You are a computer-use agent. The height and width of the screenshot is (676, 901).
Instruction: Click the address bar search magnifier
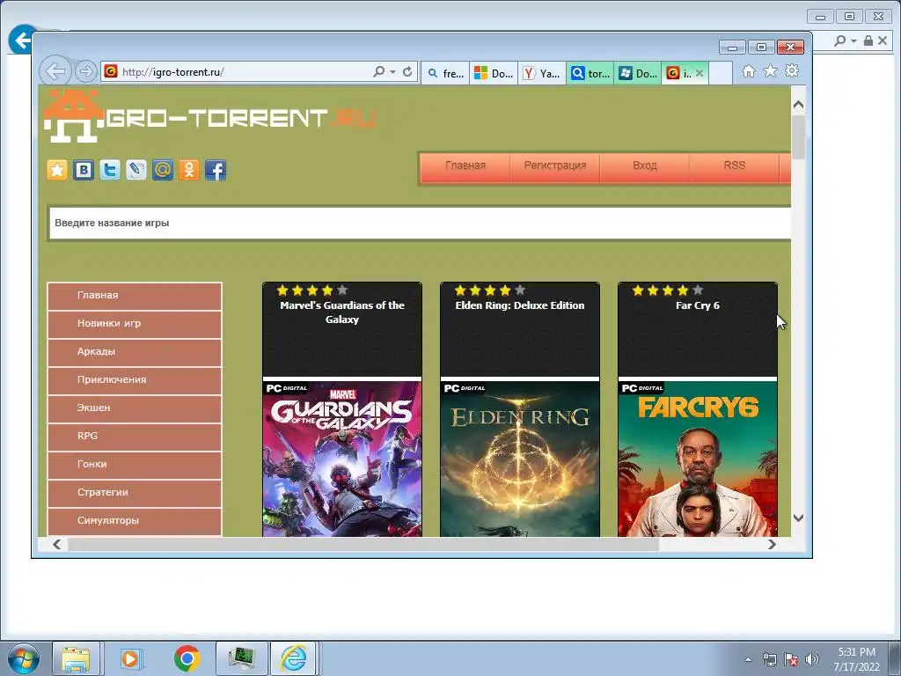[378, 72]
